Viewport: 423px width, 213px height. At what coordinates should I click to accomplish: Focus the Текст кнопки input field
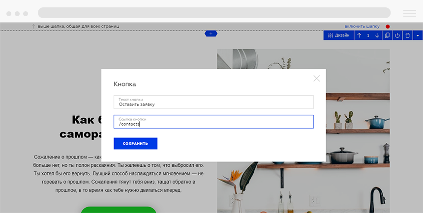click(x=213, y=102)
